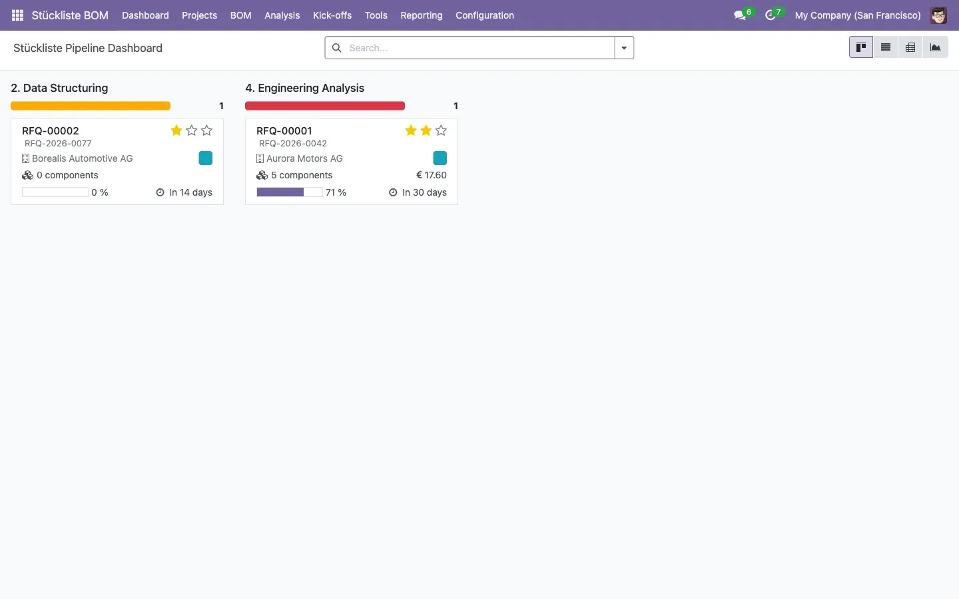Click the 5 components label
Viewport: 959px width, 599px height.
tap(302, 175)
